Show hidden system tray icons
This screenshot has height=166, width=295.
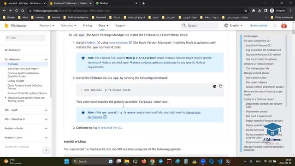click(x=245, y=161)
